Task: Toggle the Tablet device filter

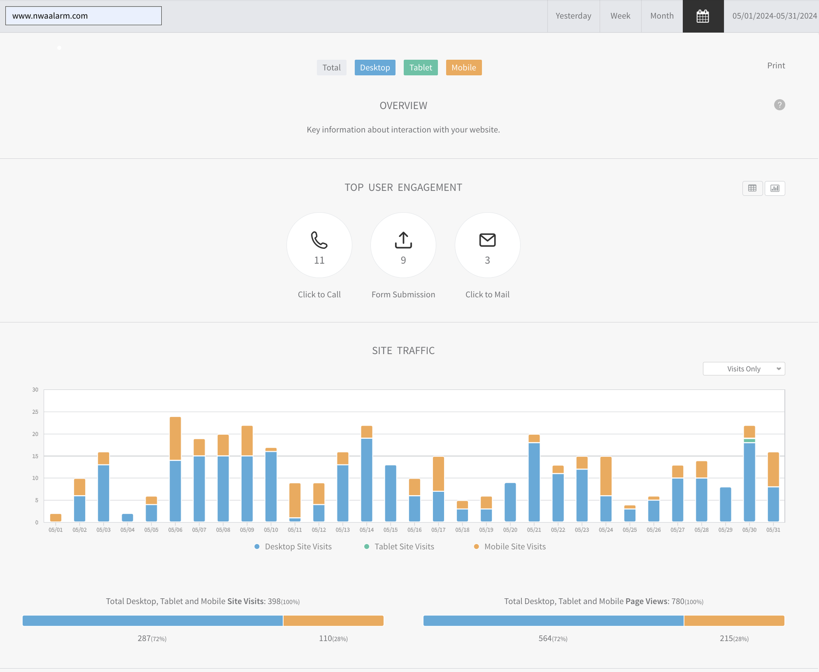Action: [421, 68]
